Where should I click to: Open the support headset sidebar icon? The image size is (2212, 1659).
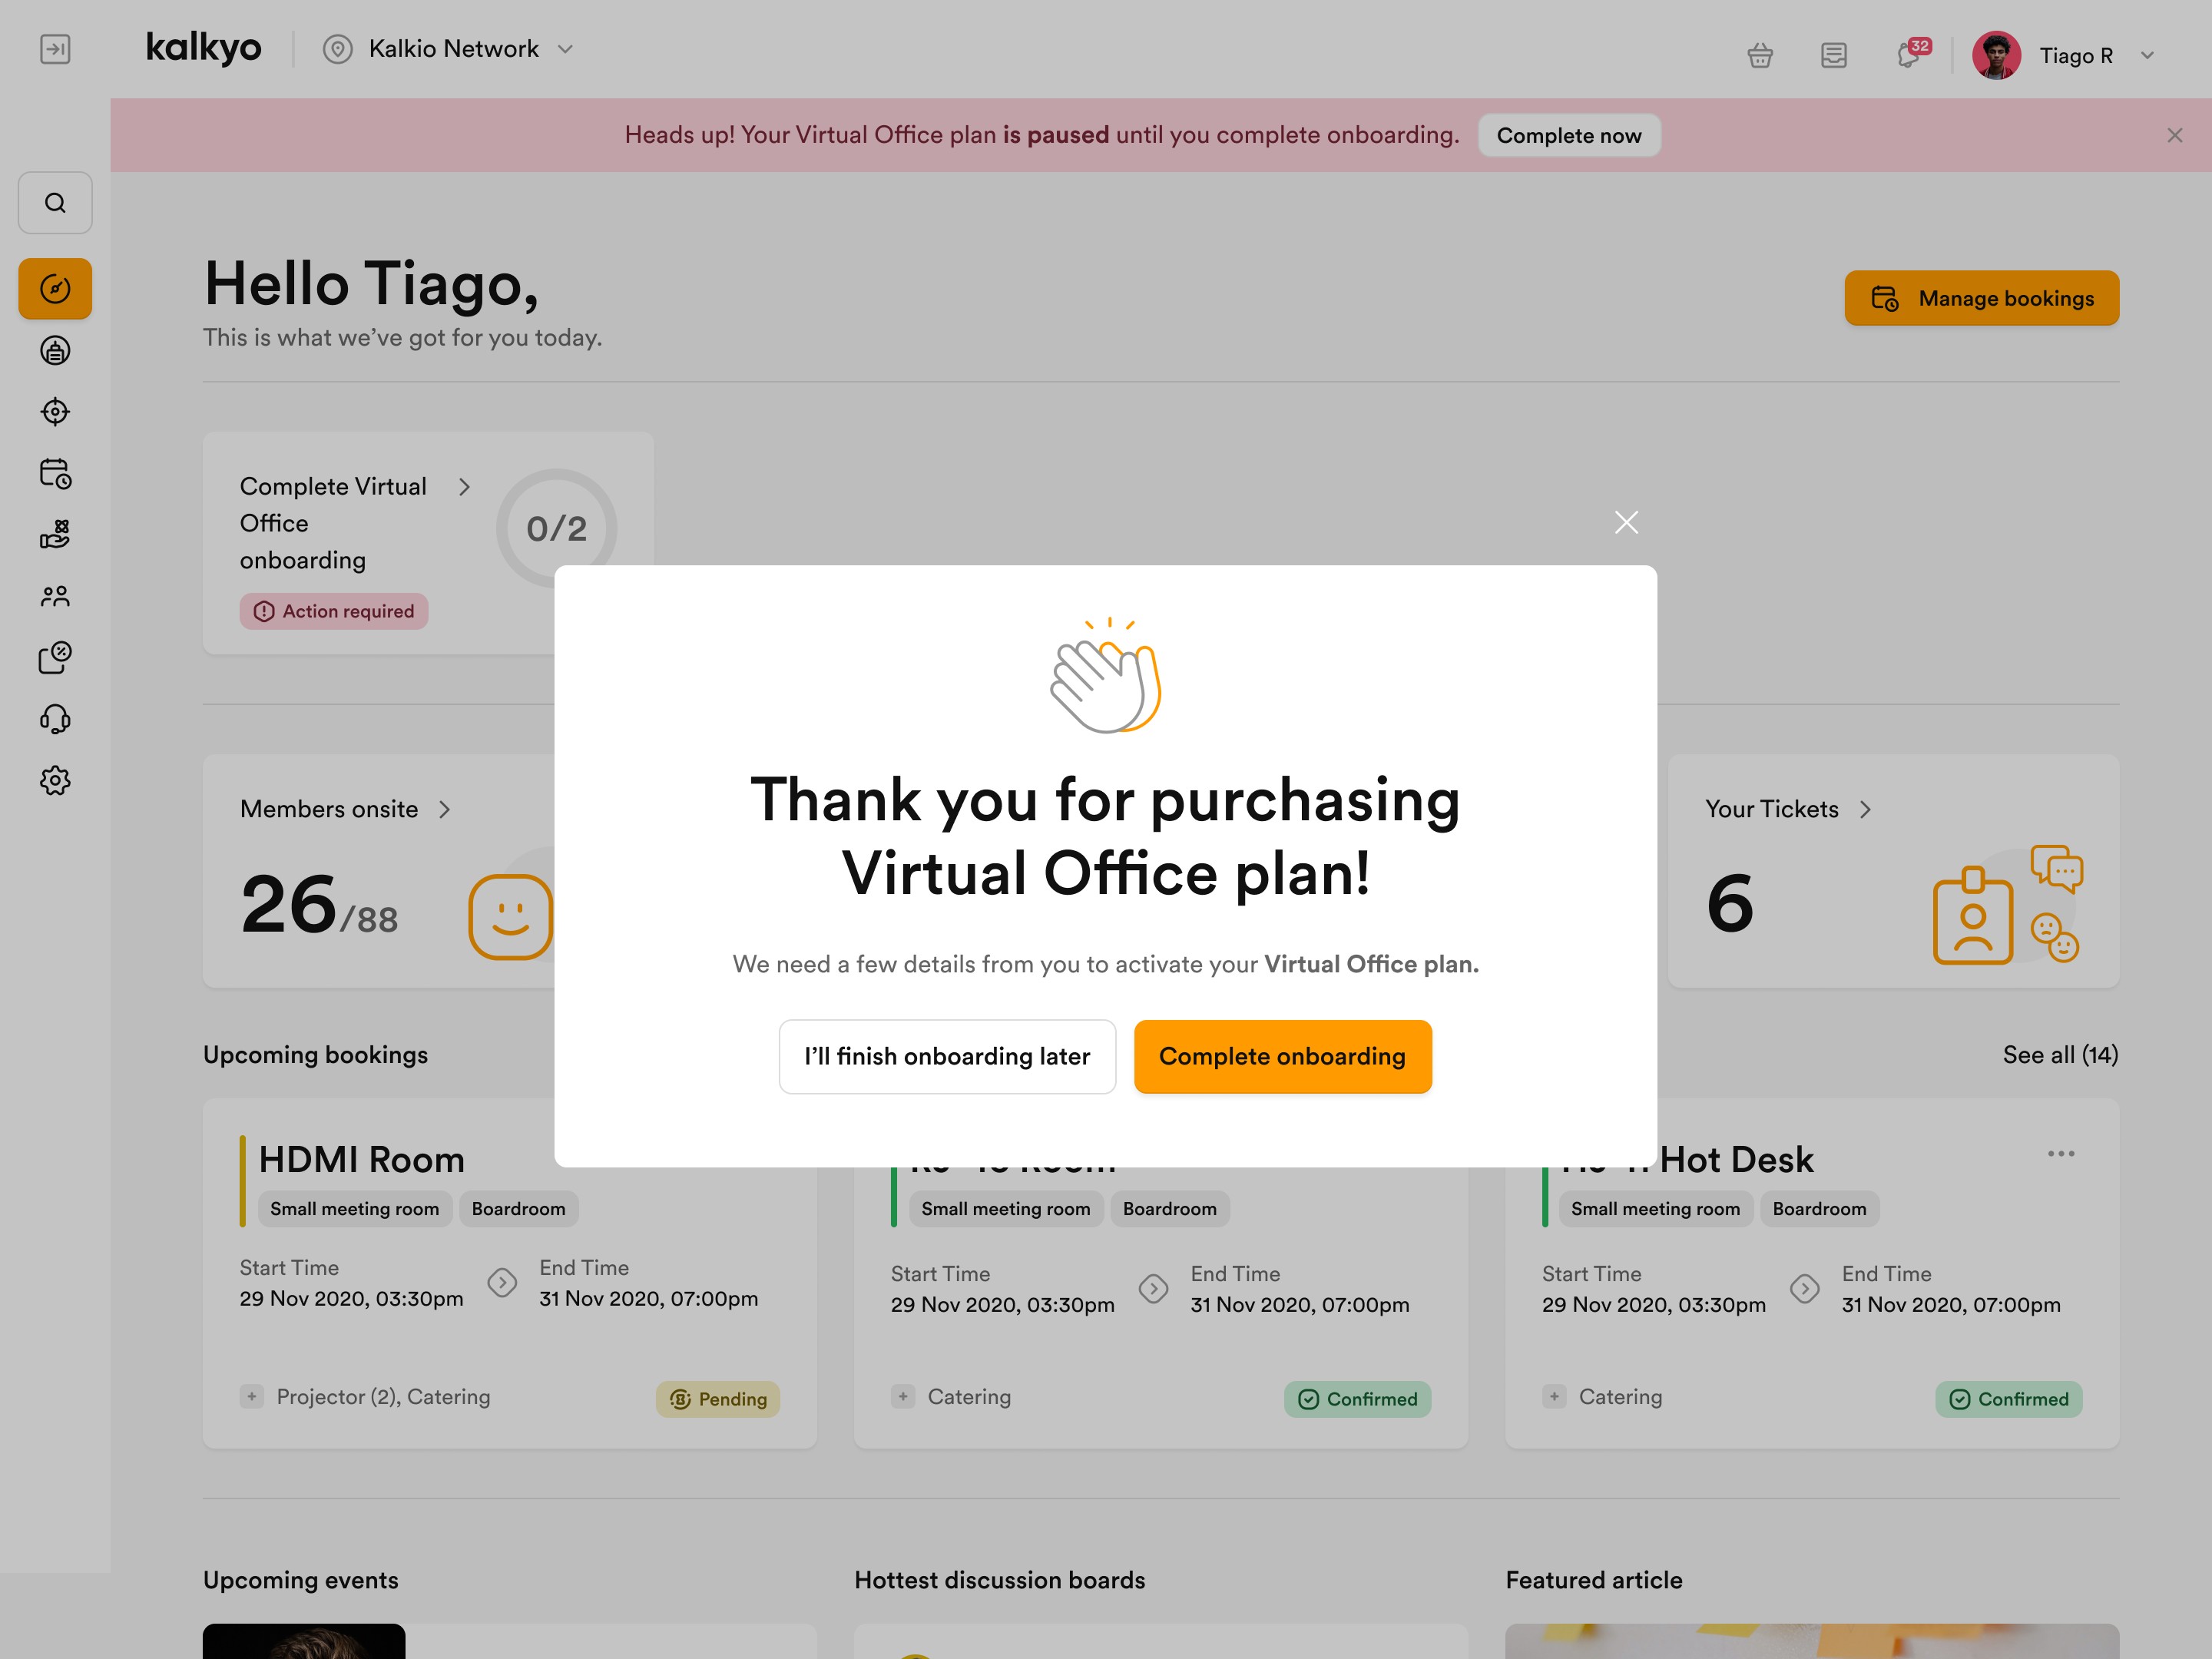pyautogui.click(x=55, y=719)
